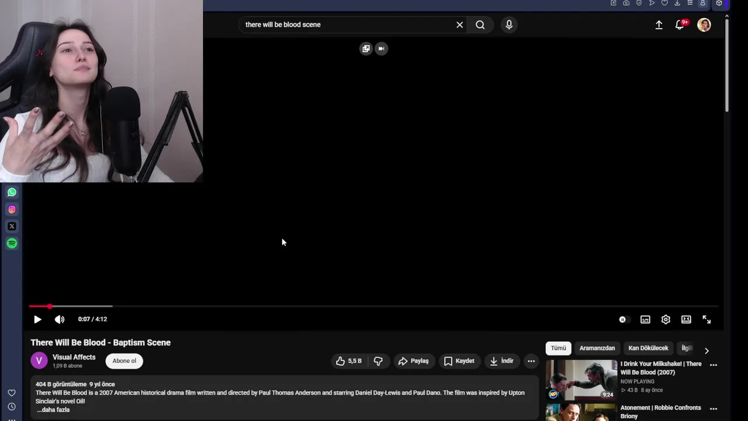Click İndir to download the video
Image resolution: width=748 pixels, height=421 pixels.
(502, 361)
